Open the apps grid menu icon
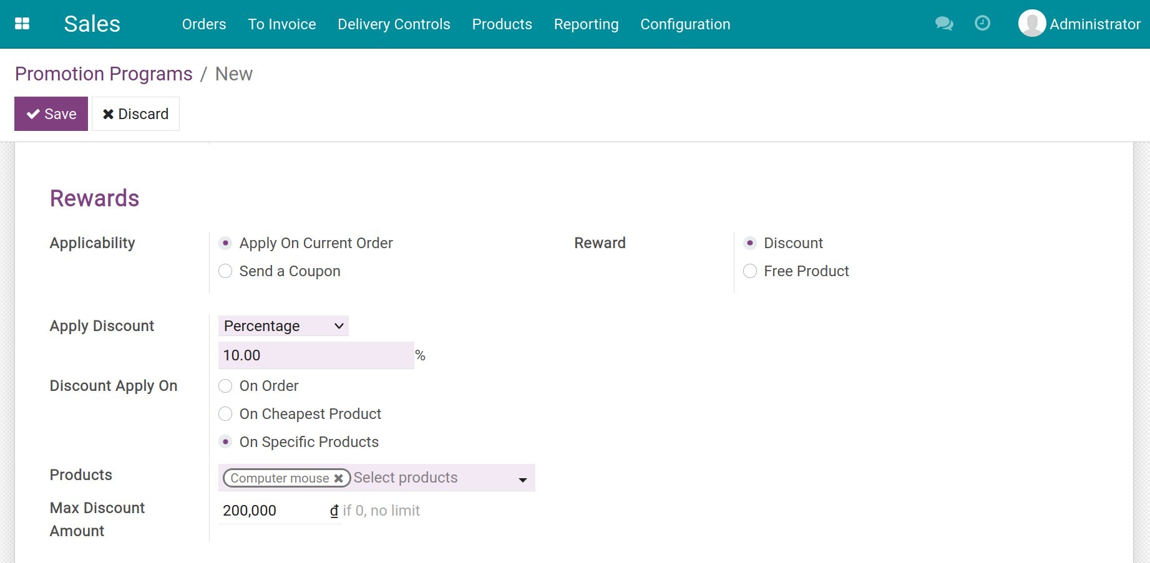Viewport: 1150px width, 563px height. tap(22, 24)
